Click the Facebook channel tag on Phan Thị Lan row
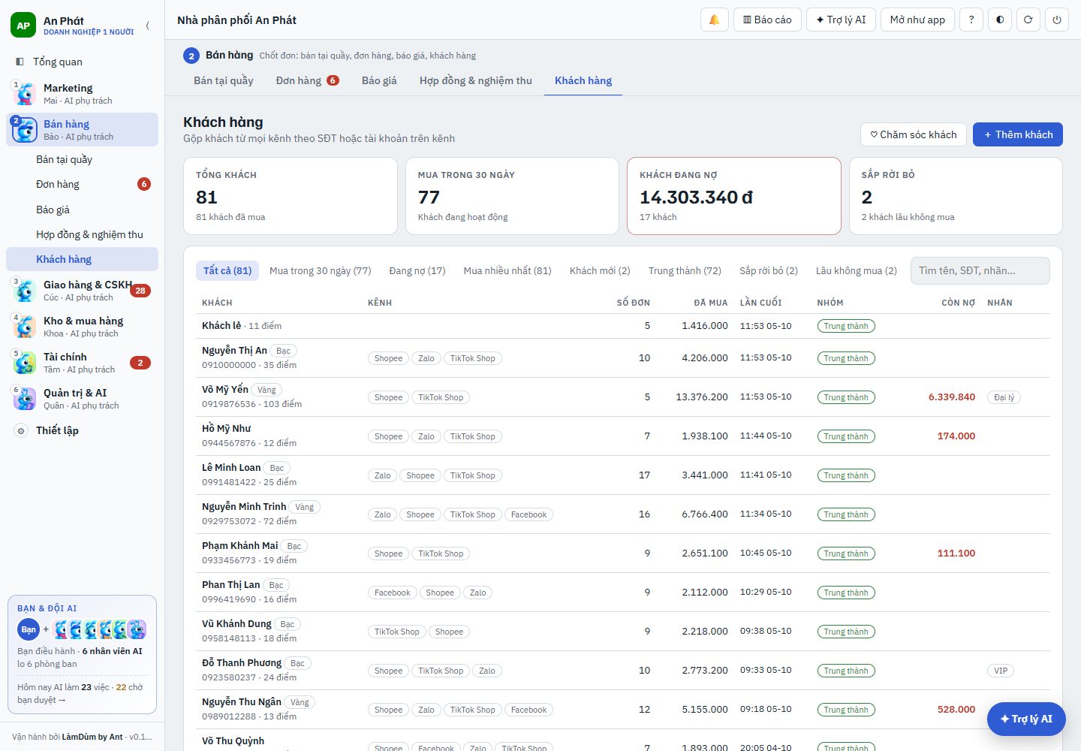 [392, 593]
